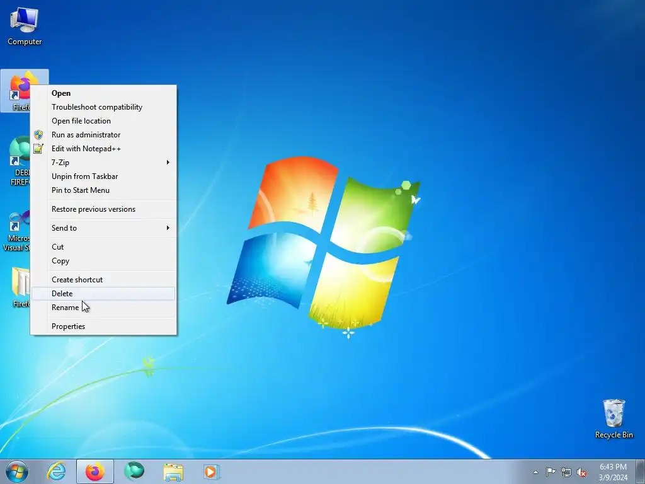Open Windows Explorer from taskbar
This screenshot has width=645, height=484.
[x=173, y=471]
